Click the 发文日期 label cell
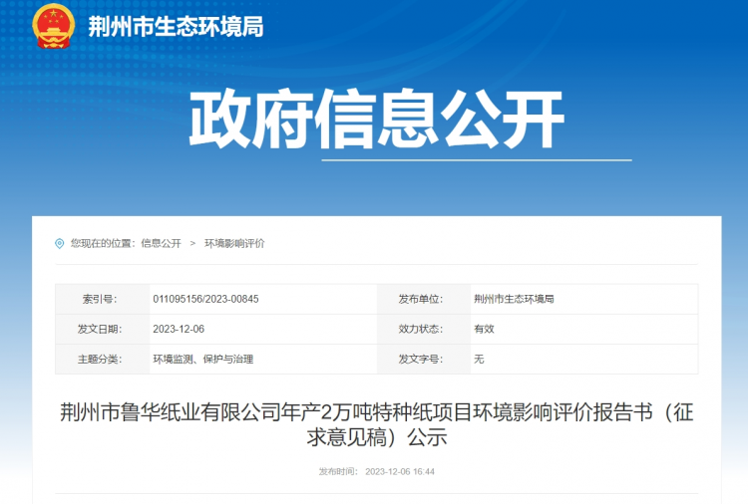The height and width of the screenshot is (504, 748). (x=103, y=329)
